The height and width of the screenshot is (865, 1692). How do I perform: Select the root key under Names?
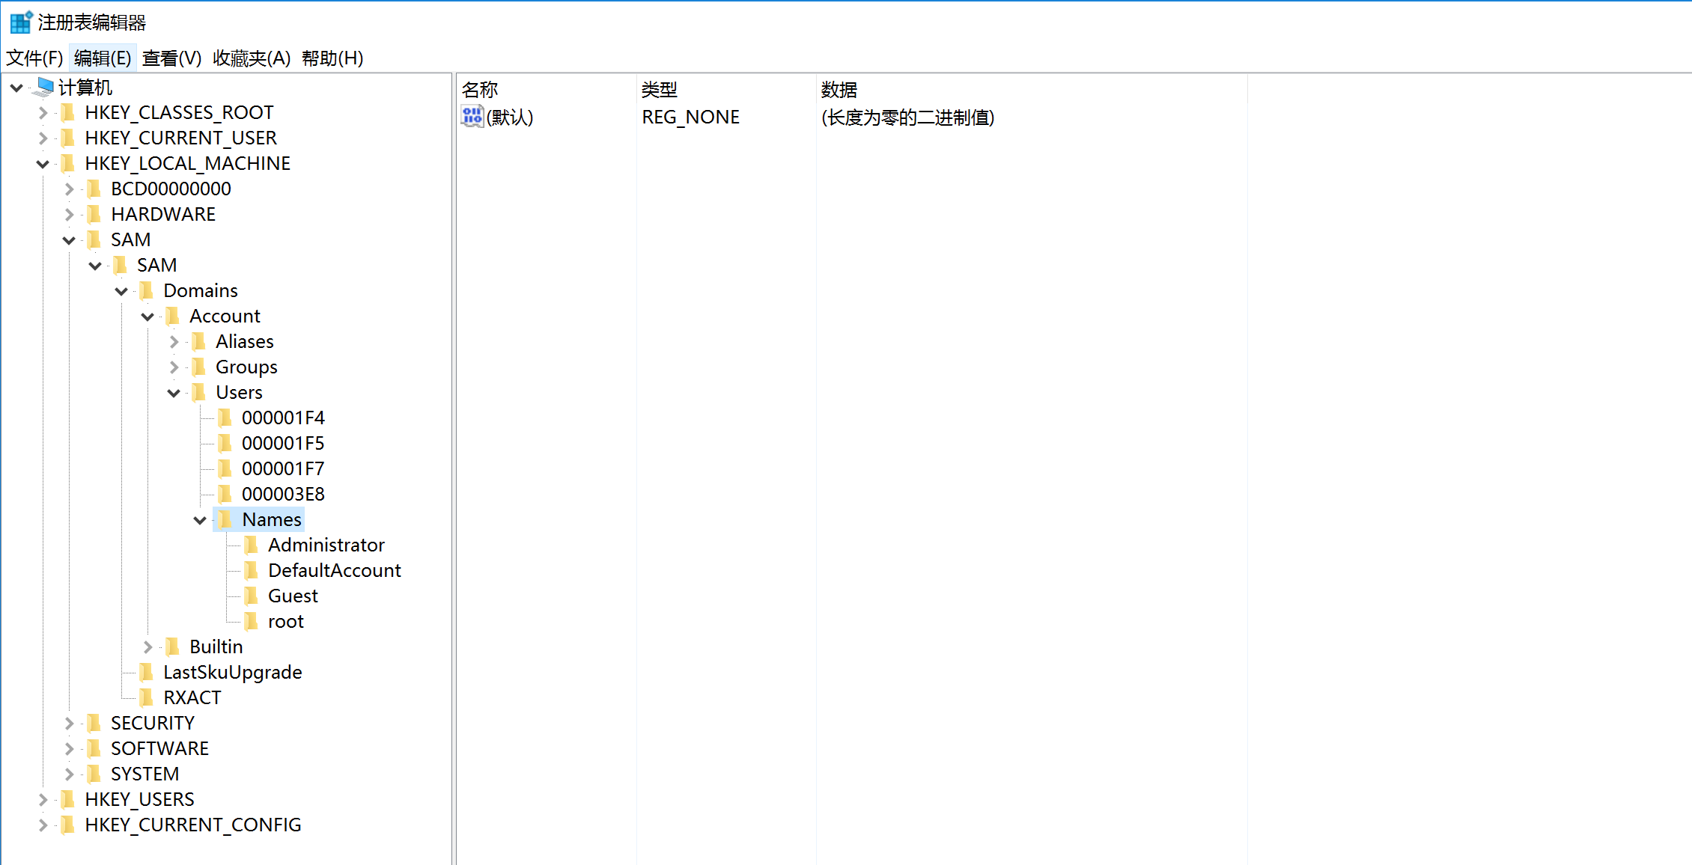285,620
